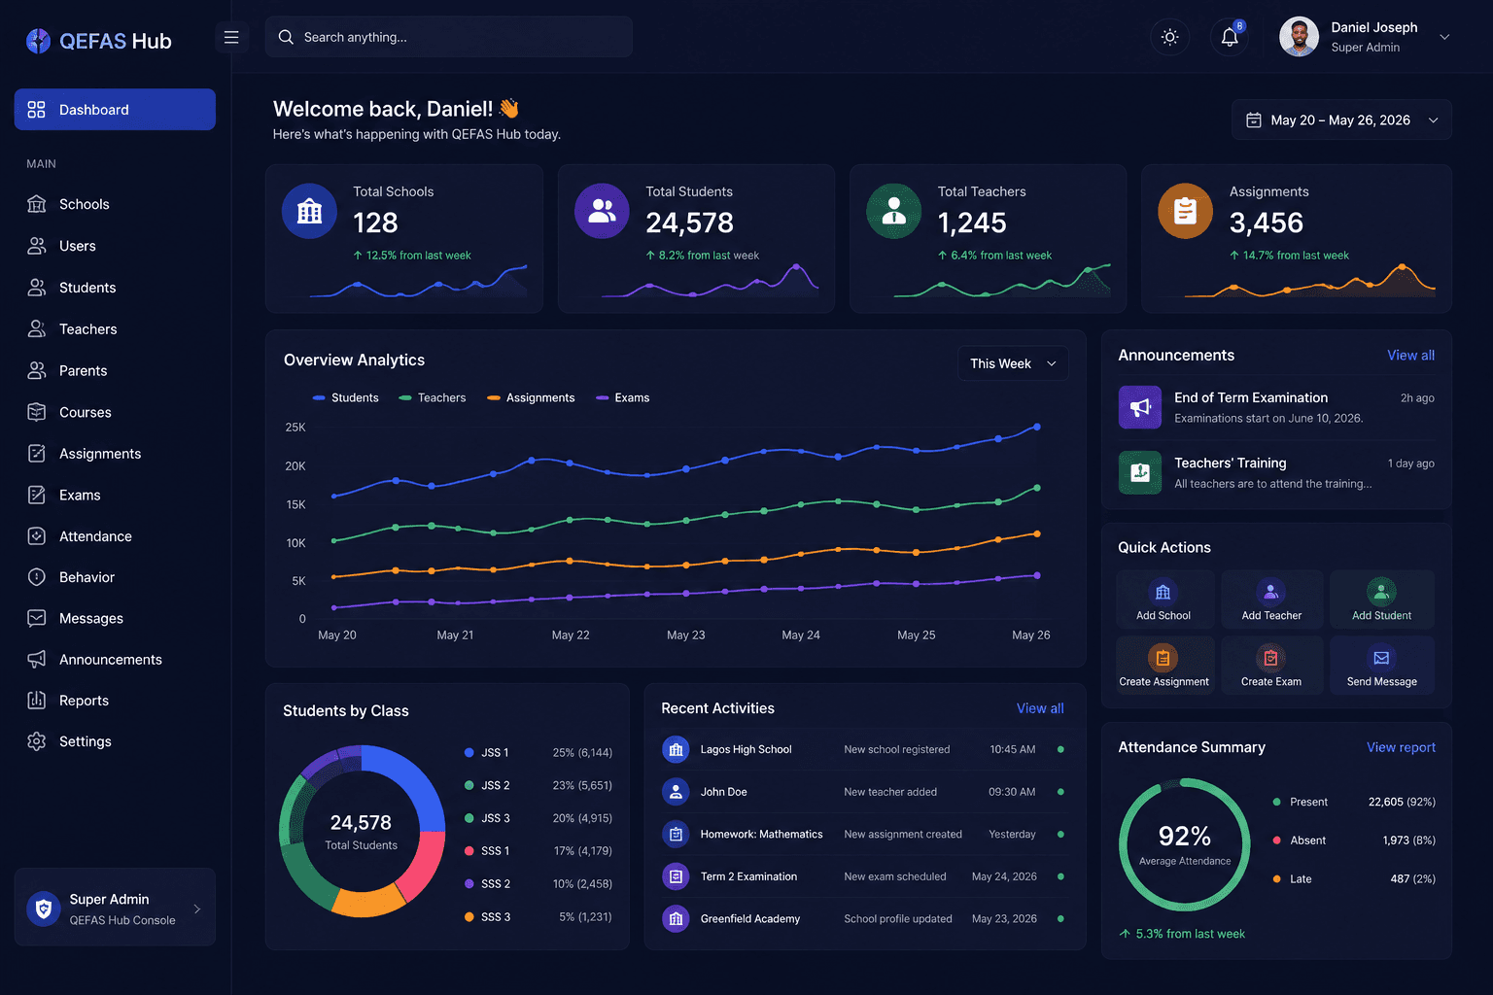The height and width of the screenshot is (995, 1493).
Task: Click the Announcements megaphone sidebar icon
Action: coord(37,659)
